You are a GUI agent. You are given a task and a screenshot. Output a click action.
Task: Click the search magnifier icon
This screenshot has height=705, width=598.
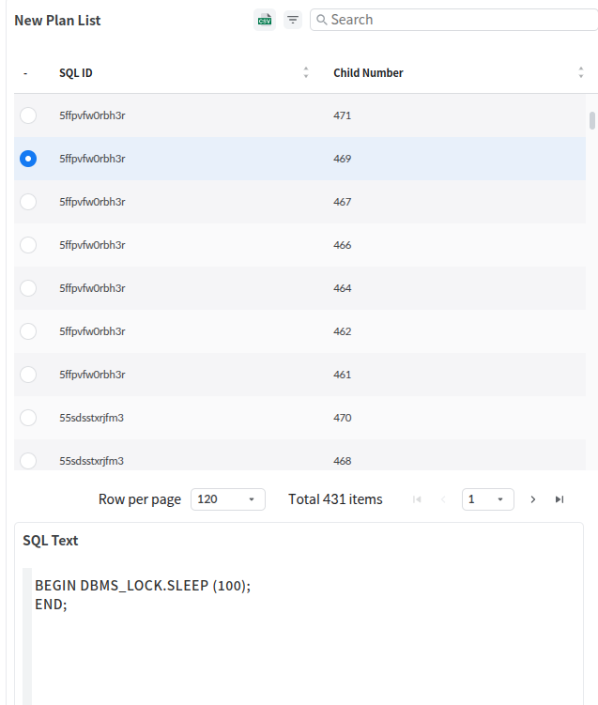coord(321,20)
